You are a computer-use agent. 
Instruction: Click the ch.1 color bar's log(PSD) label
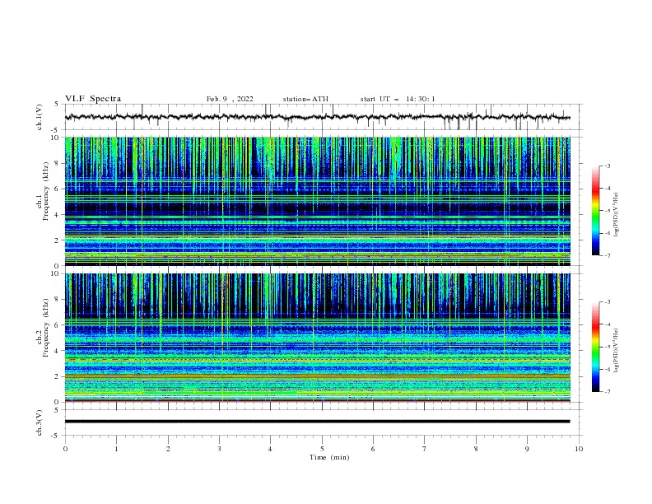click(617, 215)
